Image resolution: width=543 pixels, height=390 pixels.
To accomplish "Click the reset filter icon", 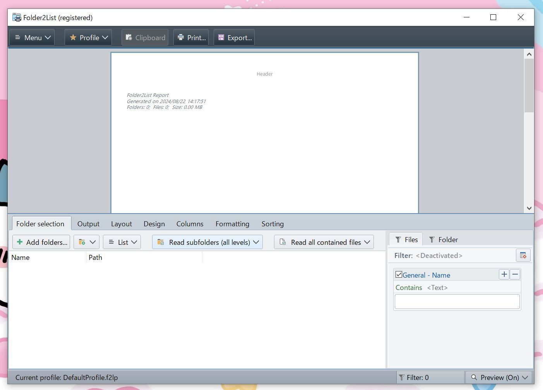I will [x=523, y=255].
